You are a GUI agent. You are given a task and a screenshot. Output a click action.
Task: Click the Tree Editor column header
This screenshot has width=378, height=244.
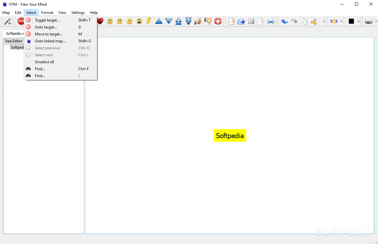(x=14, y=41)
